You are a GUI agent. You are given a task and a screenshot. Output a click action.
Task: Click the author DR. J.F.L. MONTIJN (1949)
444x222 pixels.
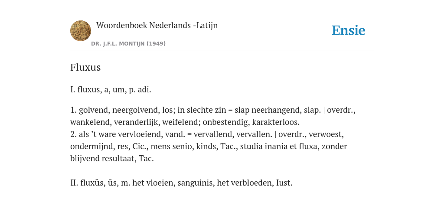(x=128, y=44)
